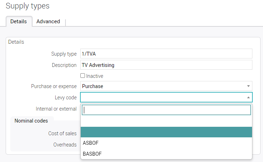Open the Purchase or expense dropdown arrow
The image size is (263, 162).
[248, 86]
